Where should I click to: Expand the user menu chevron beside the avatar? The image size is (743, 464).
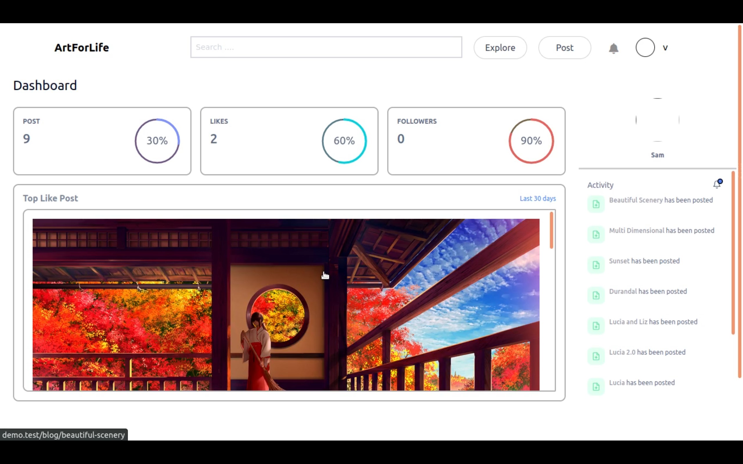pyautogui.click(x=665, y=48)
